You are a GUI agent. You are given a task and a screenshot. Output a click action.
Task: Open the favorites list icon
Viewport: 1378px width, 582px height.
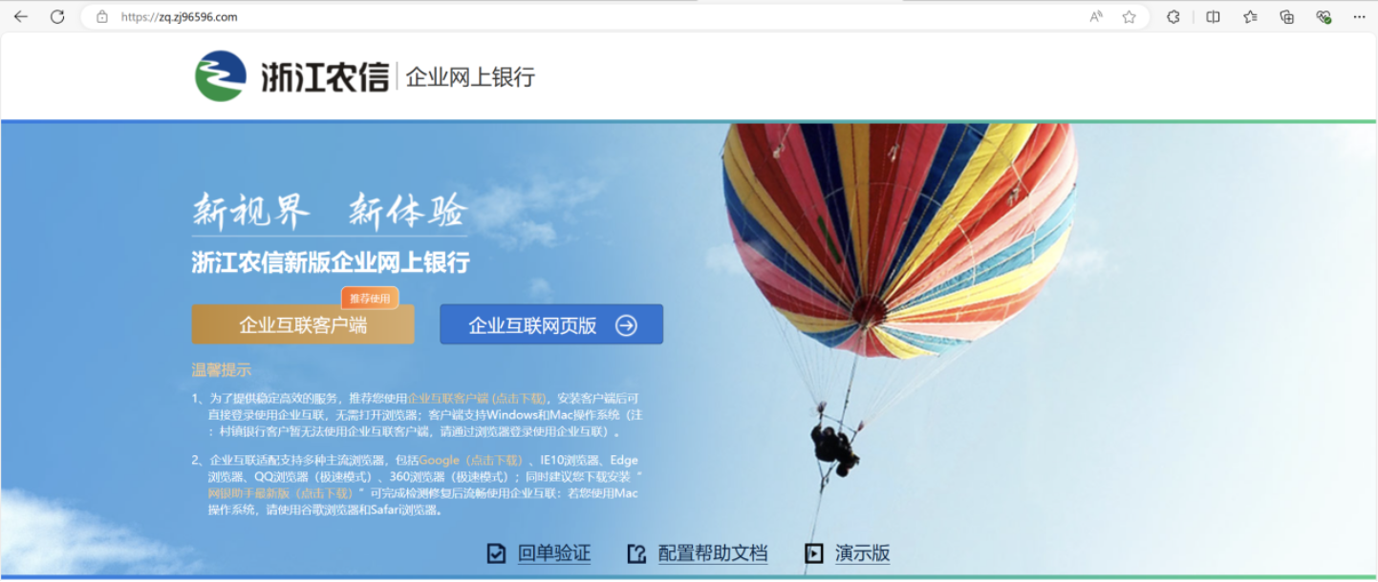(1250, 16)
